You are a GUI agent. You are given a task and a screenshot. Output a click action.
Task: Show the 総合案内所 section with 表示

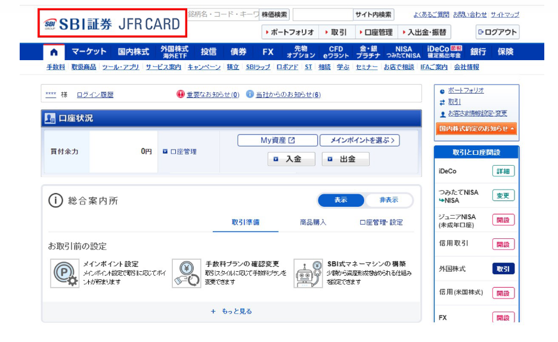tap(341, 200)
